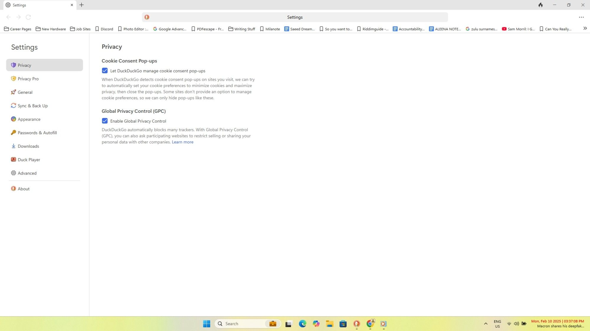This screenshot has width=590, height=331.
Task: Open Sync & Back Up settings
Action: tap(32, 106)
